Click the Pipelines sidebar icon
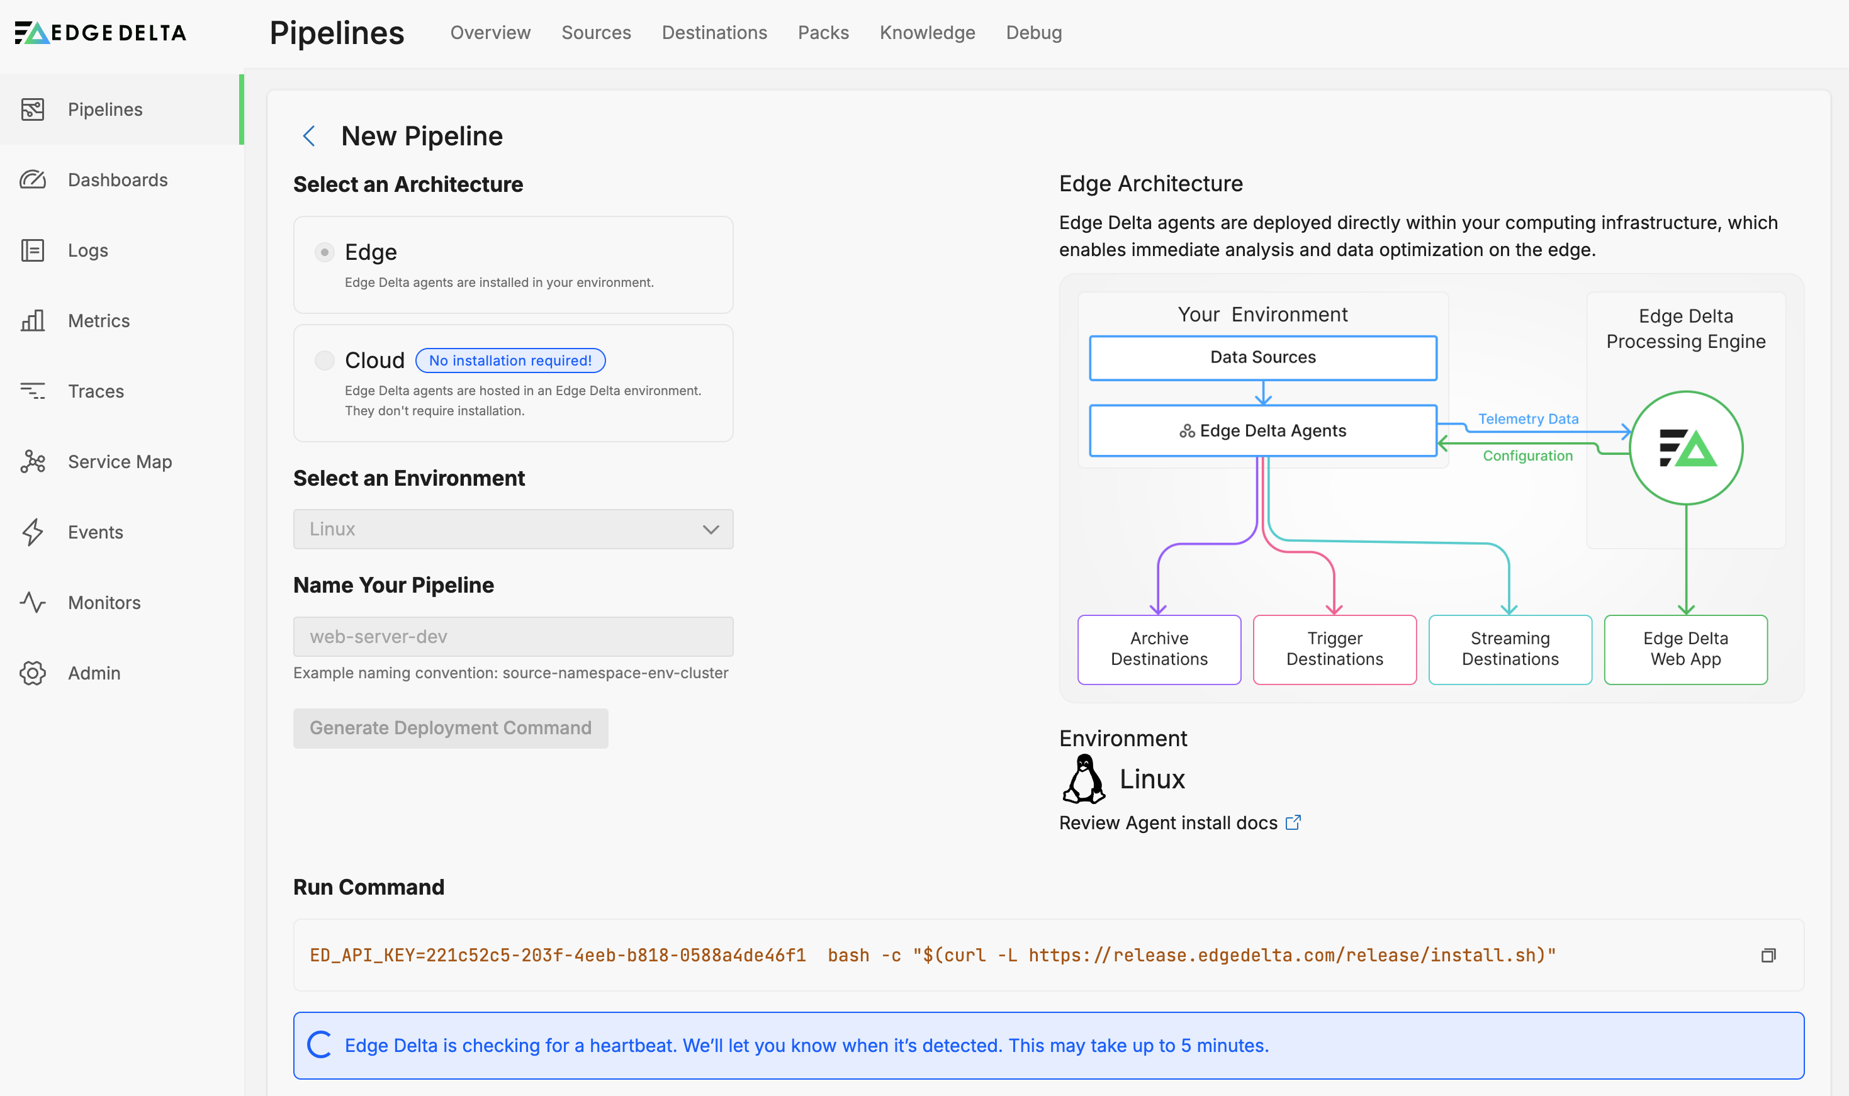Image resolution: width=1849 pixels, height=1096 pixels. (33, 109)
